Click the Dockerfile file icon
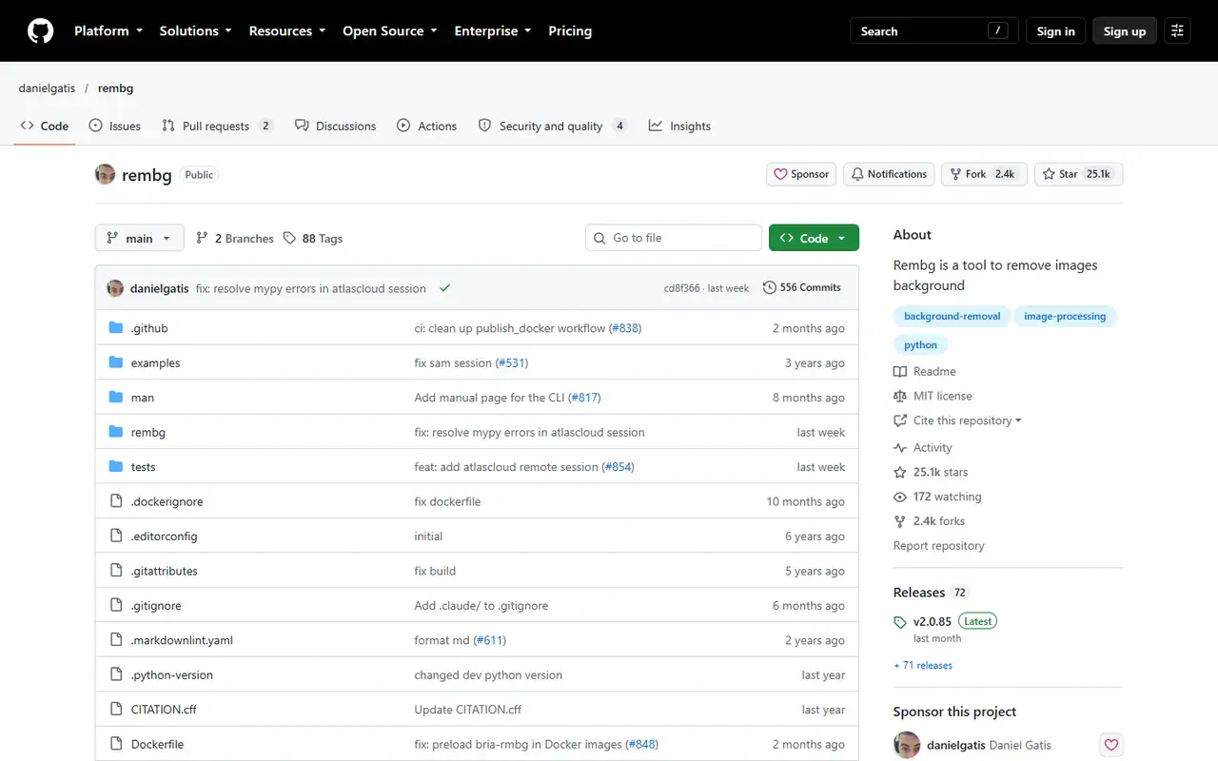The width and height of the screenshot is (1218, 761). click(x=116, y=744)
